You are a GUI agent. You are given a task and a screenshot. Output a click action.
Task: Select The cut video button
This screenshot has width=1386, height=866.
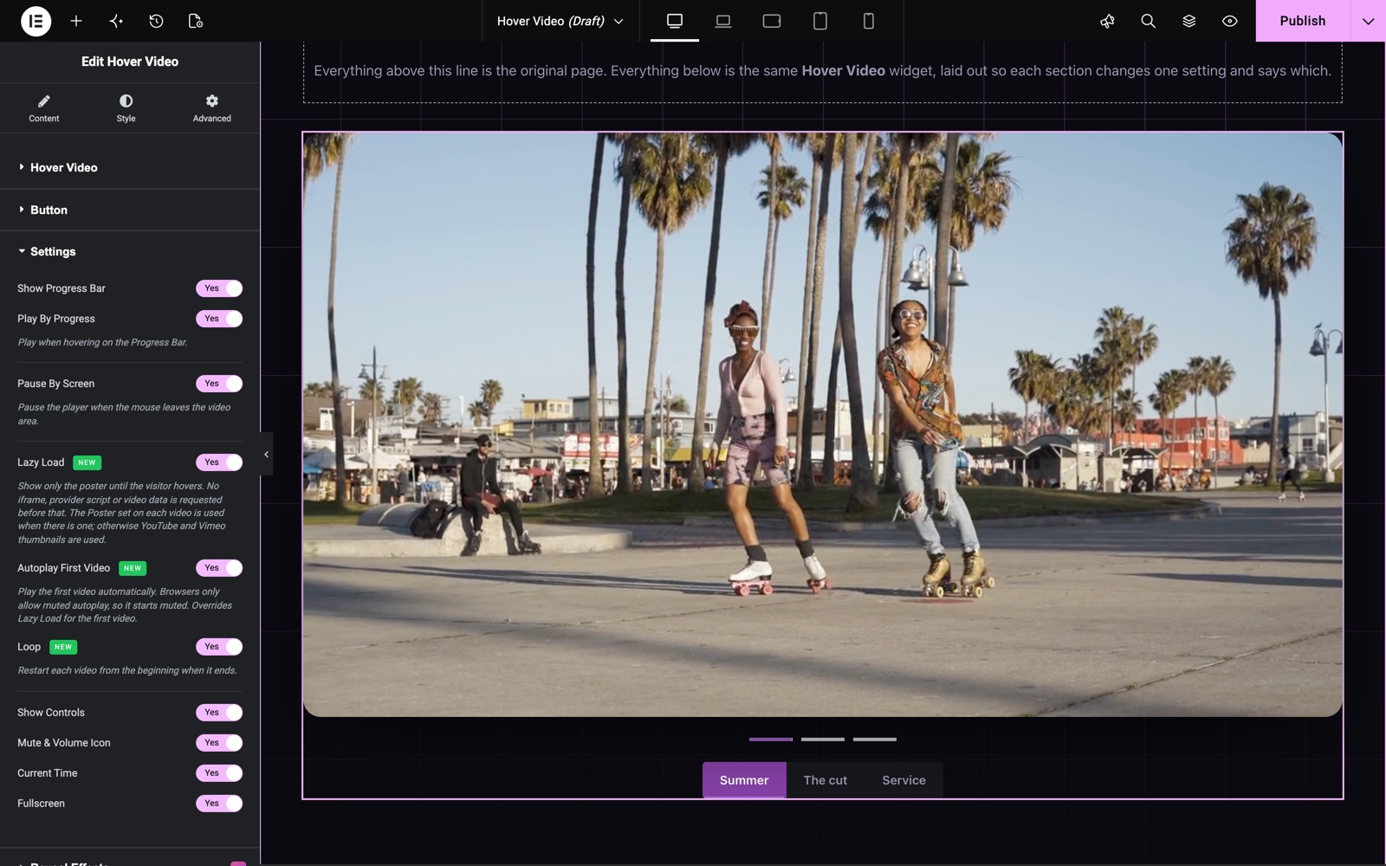[826, 780]
